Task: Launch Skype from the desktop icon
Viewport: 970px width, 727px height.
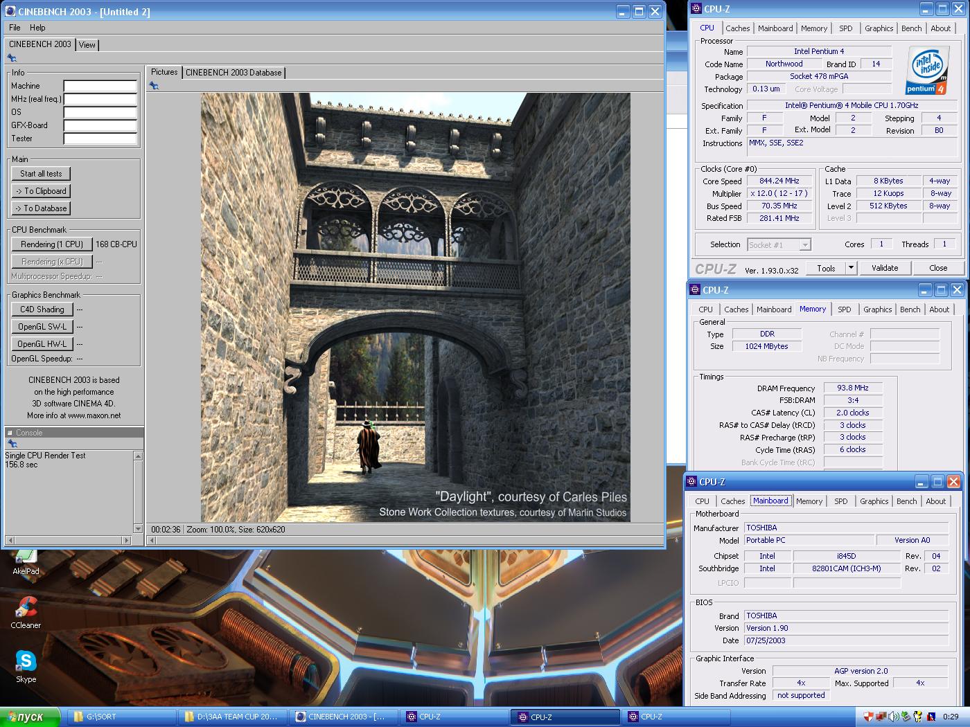Action: tap(26, 666)
